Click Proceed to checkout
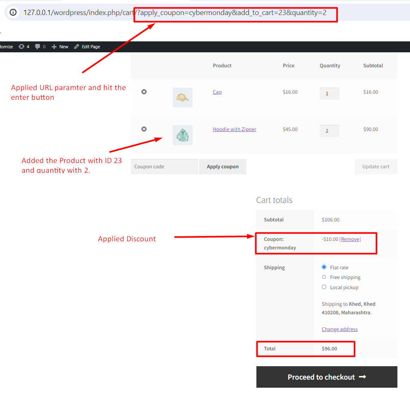This screenshot has height=395, width=410. [x=327, y=377]
